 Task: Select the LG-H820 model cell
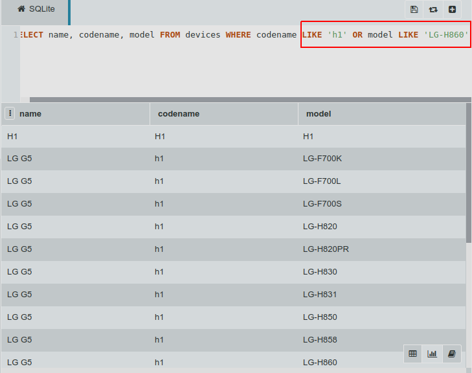382,227
